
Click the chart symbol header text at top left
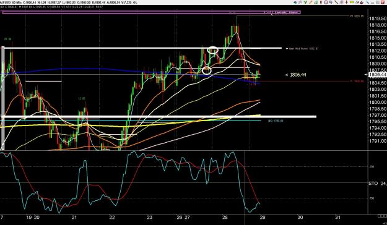coord(68,2)
